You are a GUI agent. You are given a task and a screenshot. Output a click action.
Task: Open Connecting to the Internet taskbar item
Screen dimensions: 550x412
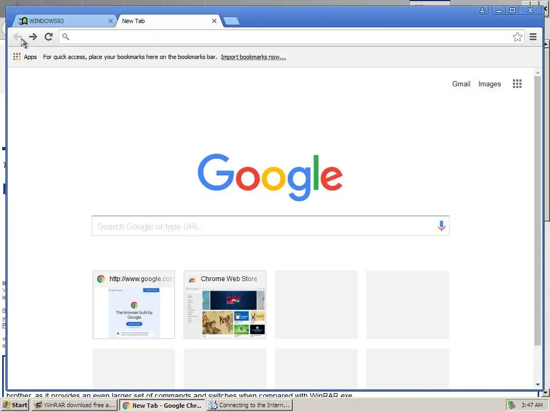tap(249, 405)
